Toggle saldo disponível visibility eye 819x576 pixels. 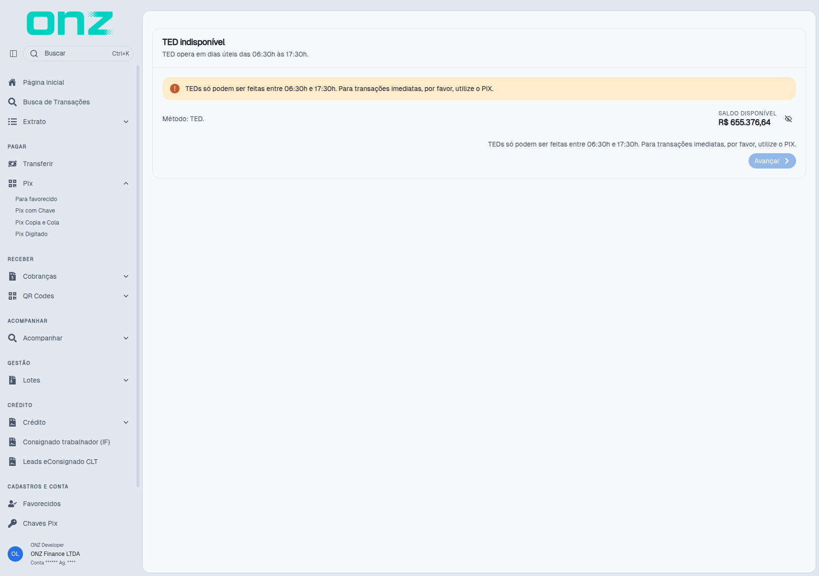pos(788,119)
